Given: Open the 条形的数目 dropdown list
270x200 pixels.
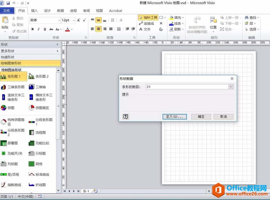Looking at the screenshot, I should click(231, 86).
